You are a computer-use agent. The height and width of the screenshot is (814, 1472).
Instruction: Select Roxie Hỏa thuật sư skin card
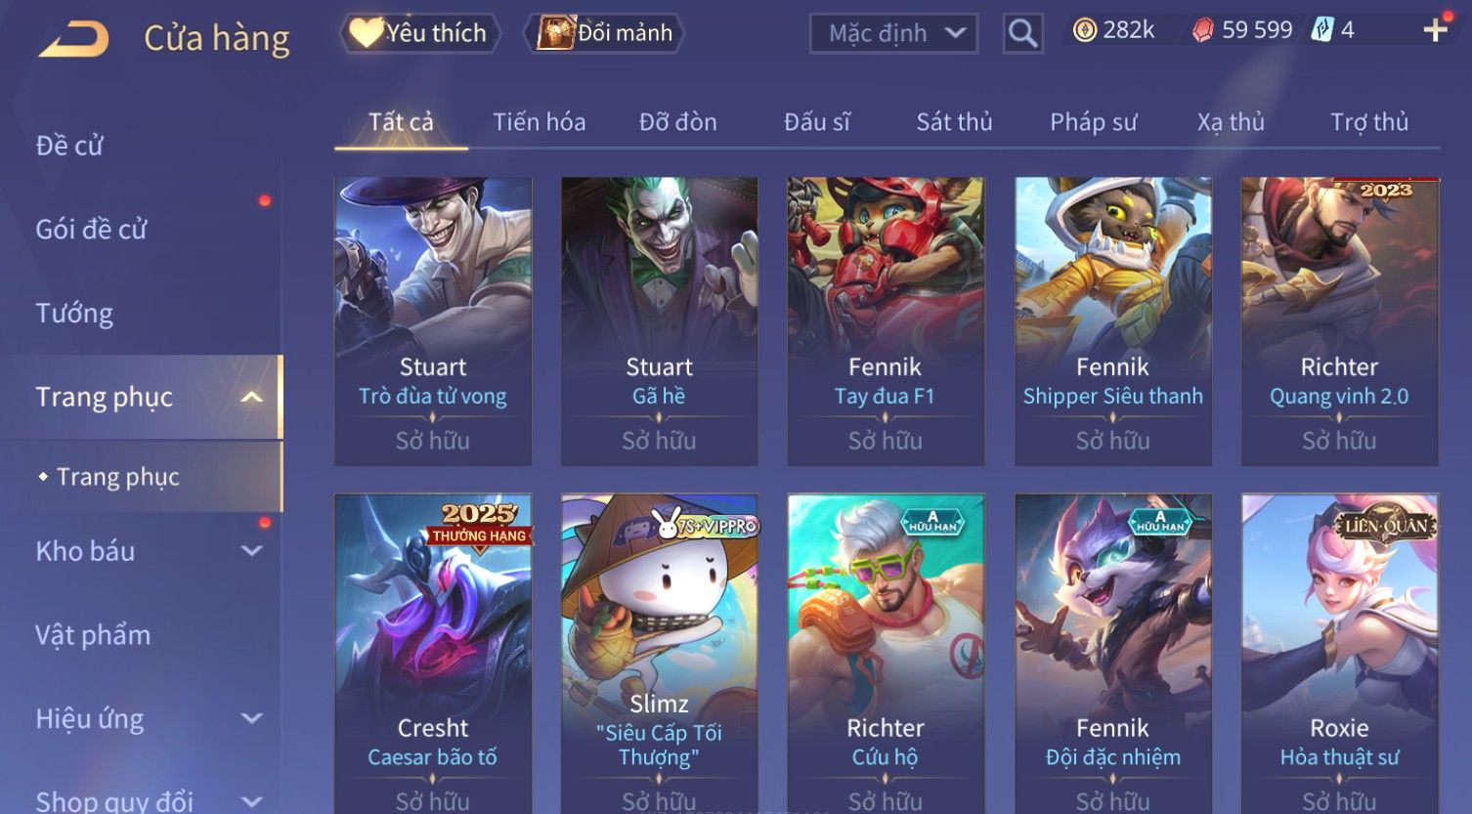coord(1339,654)
